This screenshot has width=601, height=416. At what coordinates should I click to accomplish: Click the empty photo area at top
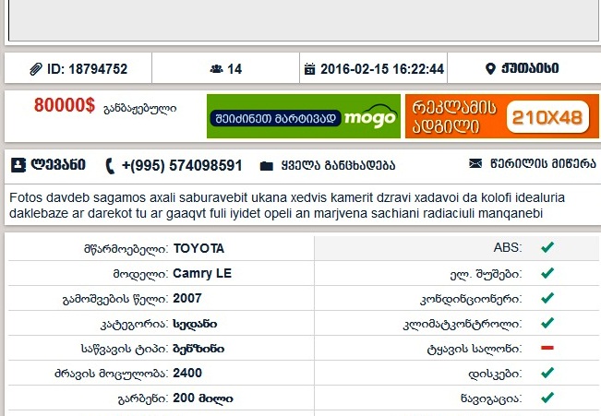304,20
